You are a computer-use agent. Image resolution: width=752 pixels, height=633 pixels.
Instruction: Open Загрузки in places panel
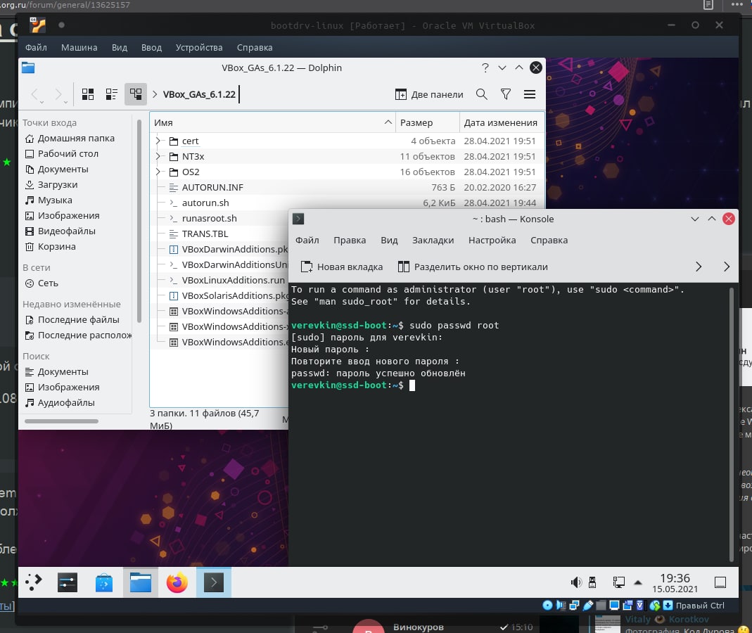pos(51,184)
